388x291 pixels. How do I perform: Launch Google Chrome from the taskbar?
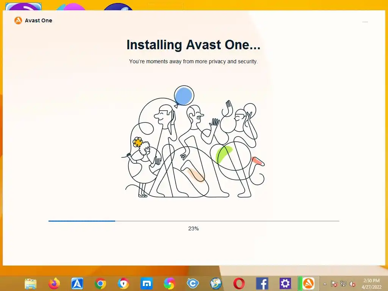tap(100, 283)
